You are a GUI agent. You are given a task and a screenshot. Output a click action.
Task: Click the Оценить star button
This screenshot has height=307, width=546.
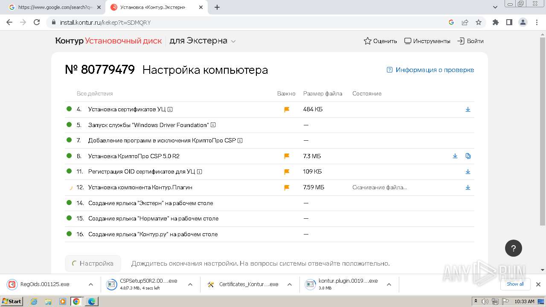pos(380,41)
